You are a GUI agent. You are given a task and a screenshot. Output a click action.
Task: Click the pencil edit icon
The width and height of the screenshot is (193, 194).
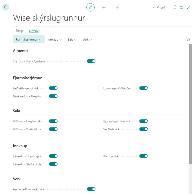(x=90, y=7)
